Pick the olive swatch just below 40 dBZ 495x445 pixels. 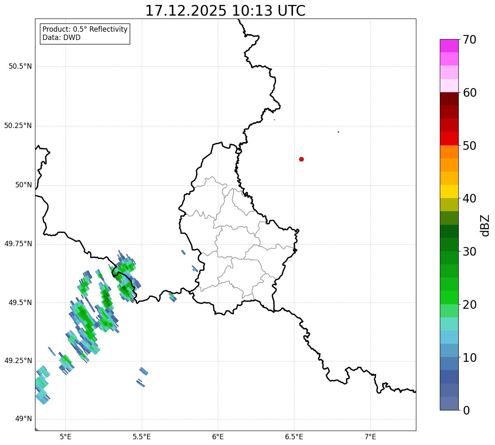click(449, 205)
